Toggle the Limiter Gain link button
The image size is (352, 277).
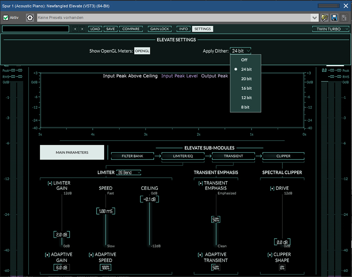[50, 183]
